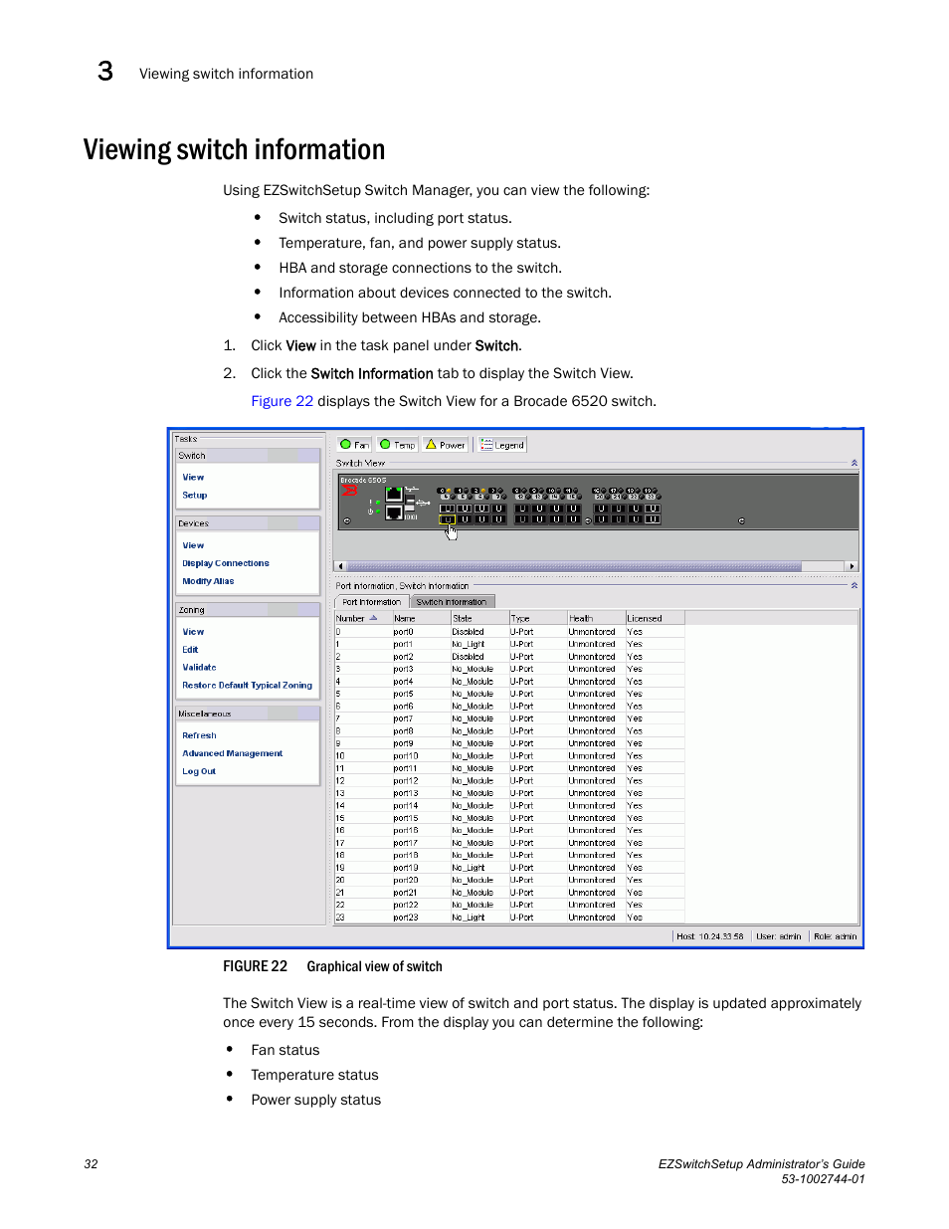Click the Switch section header in Tasks
Viewport: 949px width, 1229px height.
(248, 456)
